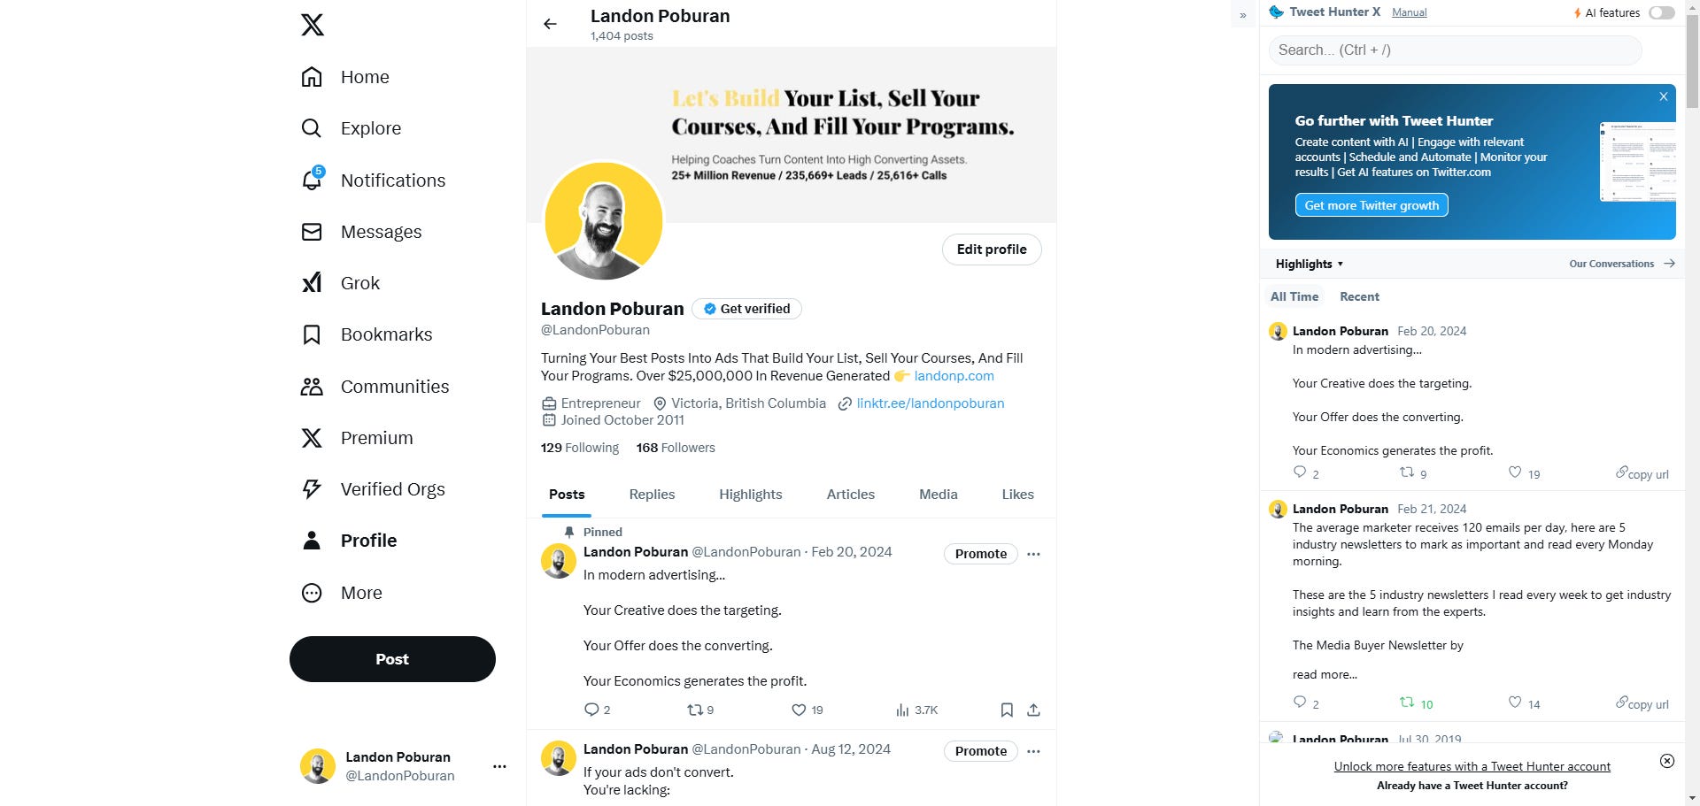1700x806 pixels.
Task: Expand the Highlights dropdown in Tweet Hunter
Action: (x=1309, y=264)
